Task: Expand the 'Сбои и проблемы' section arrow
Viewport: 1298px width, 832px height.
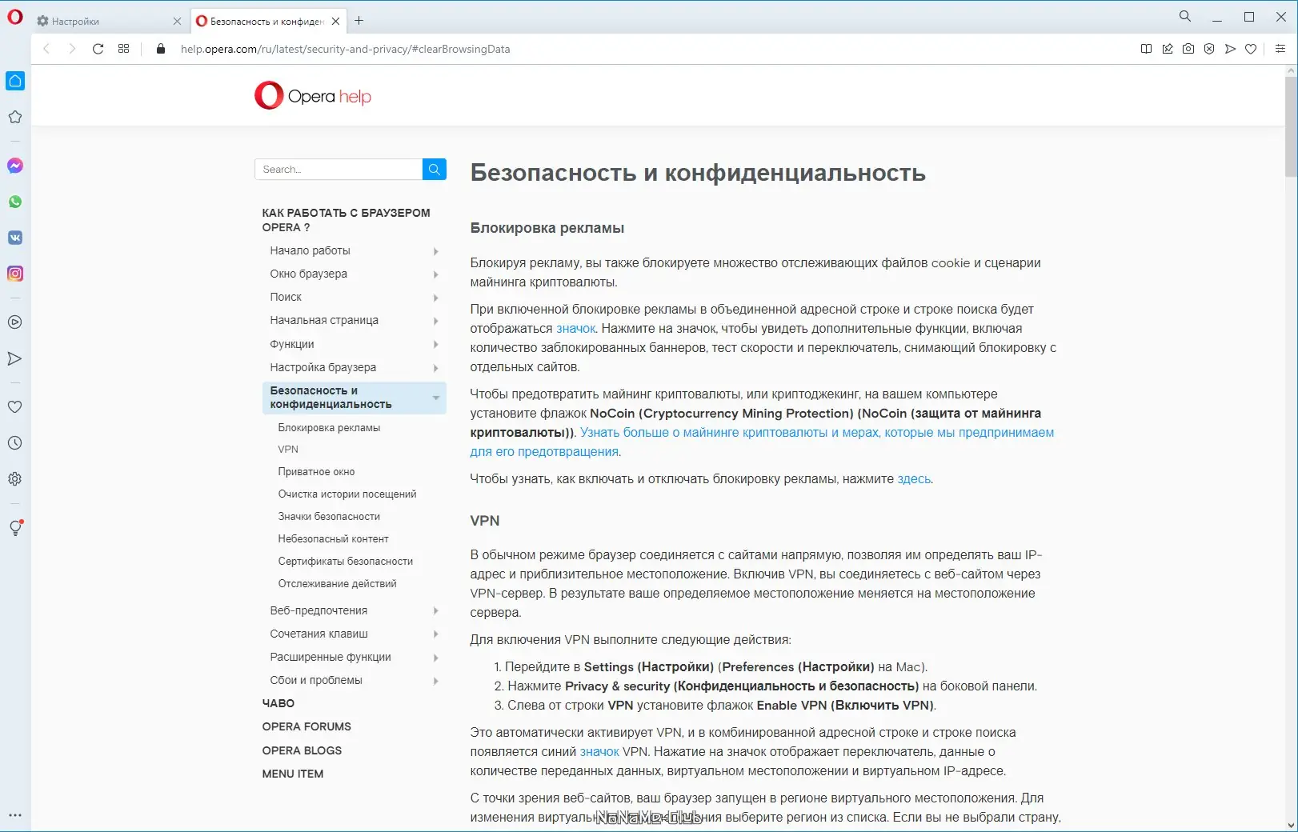Action: tap(436, 681)
